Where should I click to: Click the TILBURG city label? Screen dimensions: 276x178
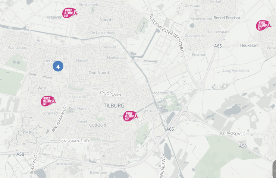[114, 106]
